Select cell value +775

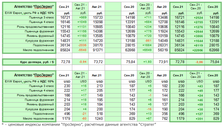[x=148, y=31]
